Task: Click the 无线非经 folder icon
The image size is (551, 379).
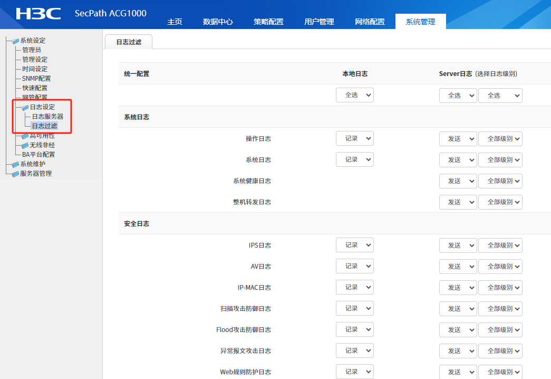Action: [x=25, y=145]
